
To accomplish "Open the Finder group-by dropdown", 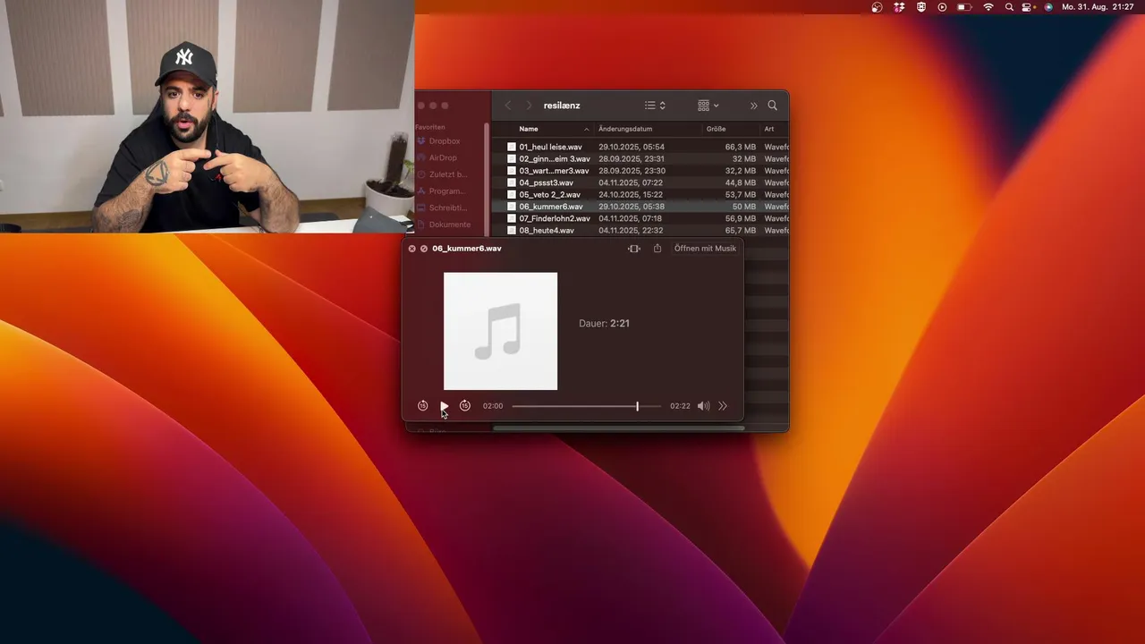I will coord(708,106).
